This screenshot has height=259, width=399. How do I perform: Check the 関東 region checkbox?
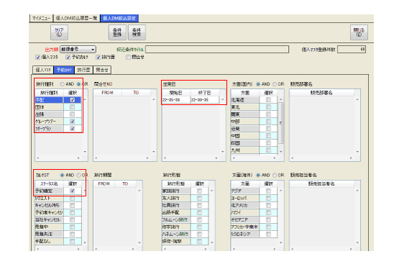pos(268,114)
